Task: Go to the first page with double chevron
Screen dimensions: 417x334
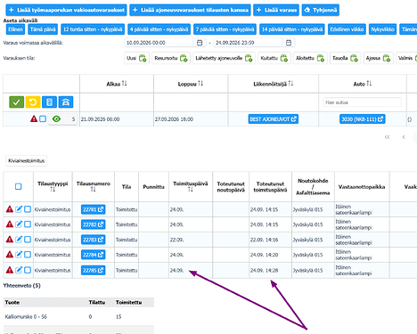Action: [387, 137]
